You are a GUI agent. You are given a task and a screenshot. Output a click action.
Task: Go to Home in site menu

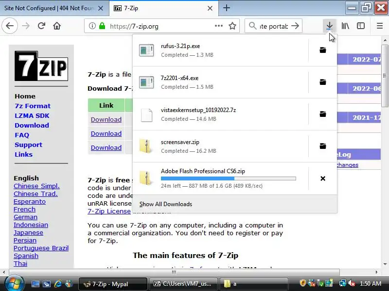click(x=25, y=96)
